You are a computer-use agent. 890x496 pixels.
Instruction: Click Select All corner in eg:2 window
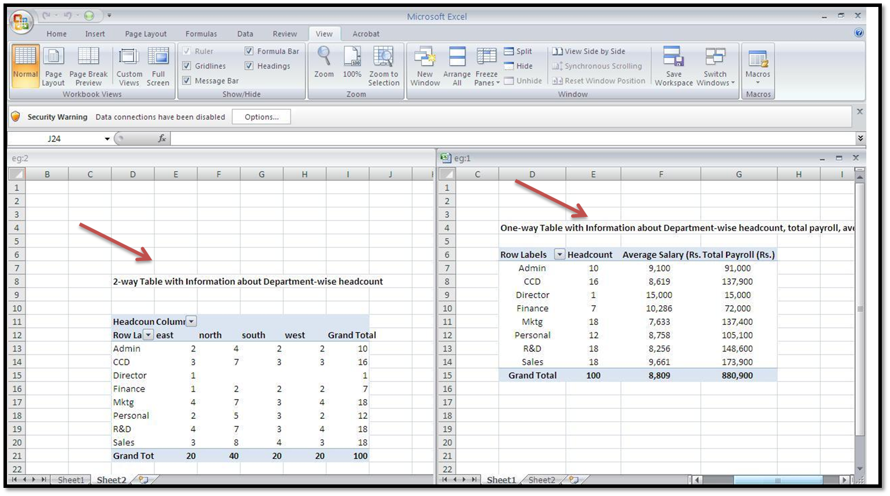coord(17,174)
